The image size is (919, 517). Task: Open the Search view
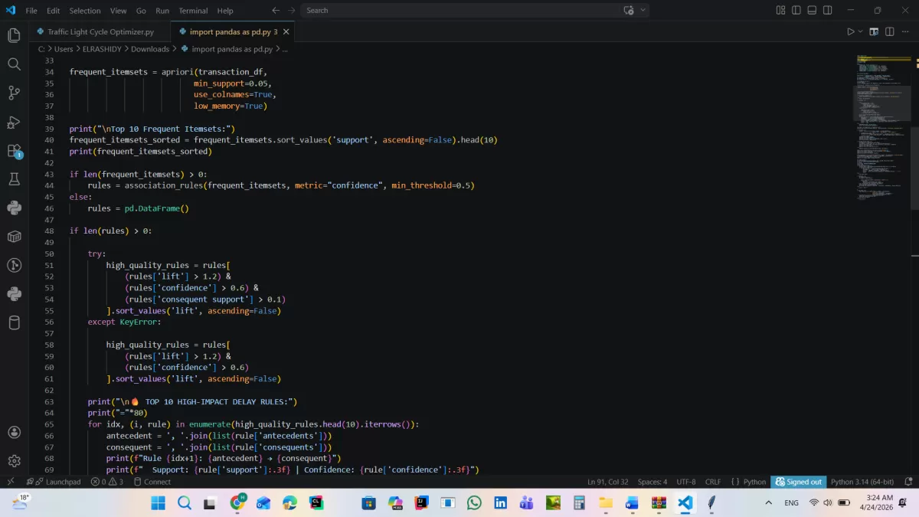pos(14,64)
